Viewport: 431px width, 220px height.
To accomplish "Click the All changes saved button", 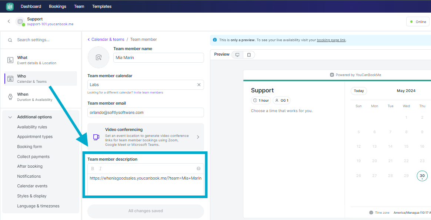I will click(x=146, y=211).
